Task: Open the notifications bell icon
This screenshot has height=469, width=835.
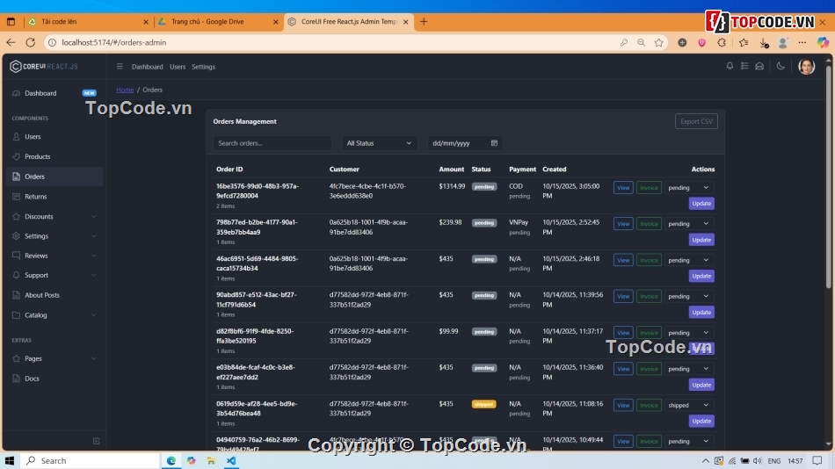Action: 730,66
